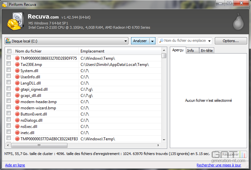Open the Disque local (C:) drive dropdown

(x=66, y=41)
